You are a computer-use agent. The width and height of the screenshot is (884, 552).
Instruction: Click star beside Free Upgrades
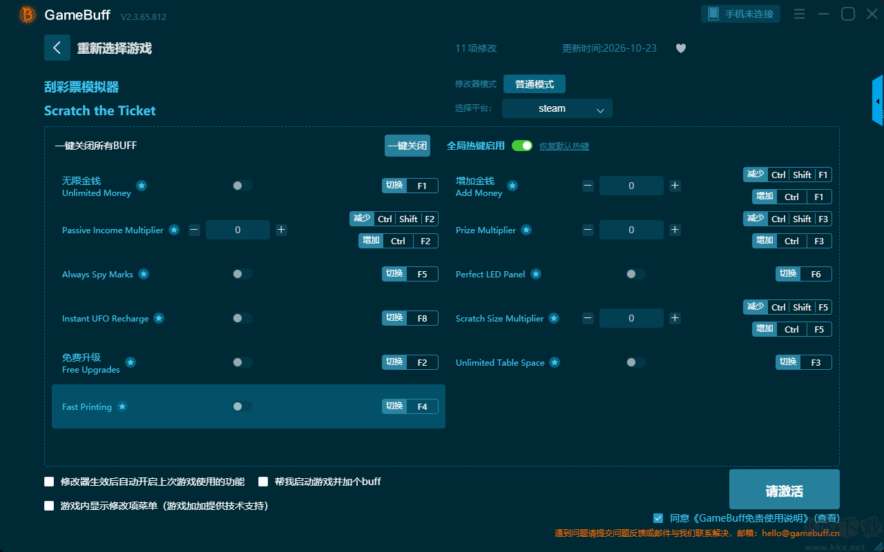tap(131, 362)
